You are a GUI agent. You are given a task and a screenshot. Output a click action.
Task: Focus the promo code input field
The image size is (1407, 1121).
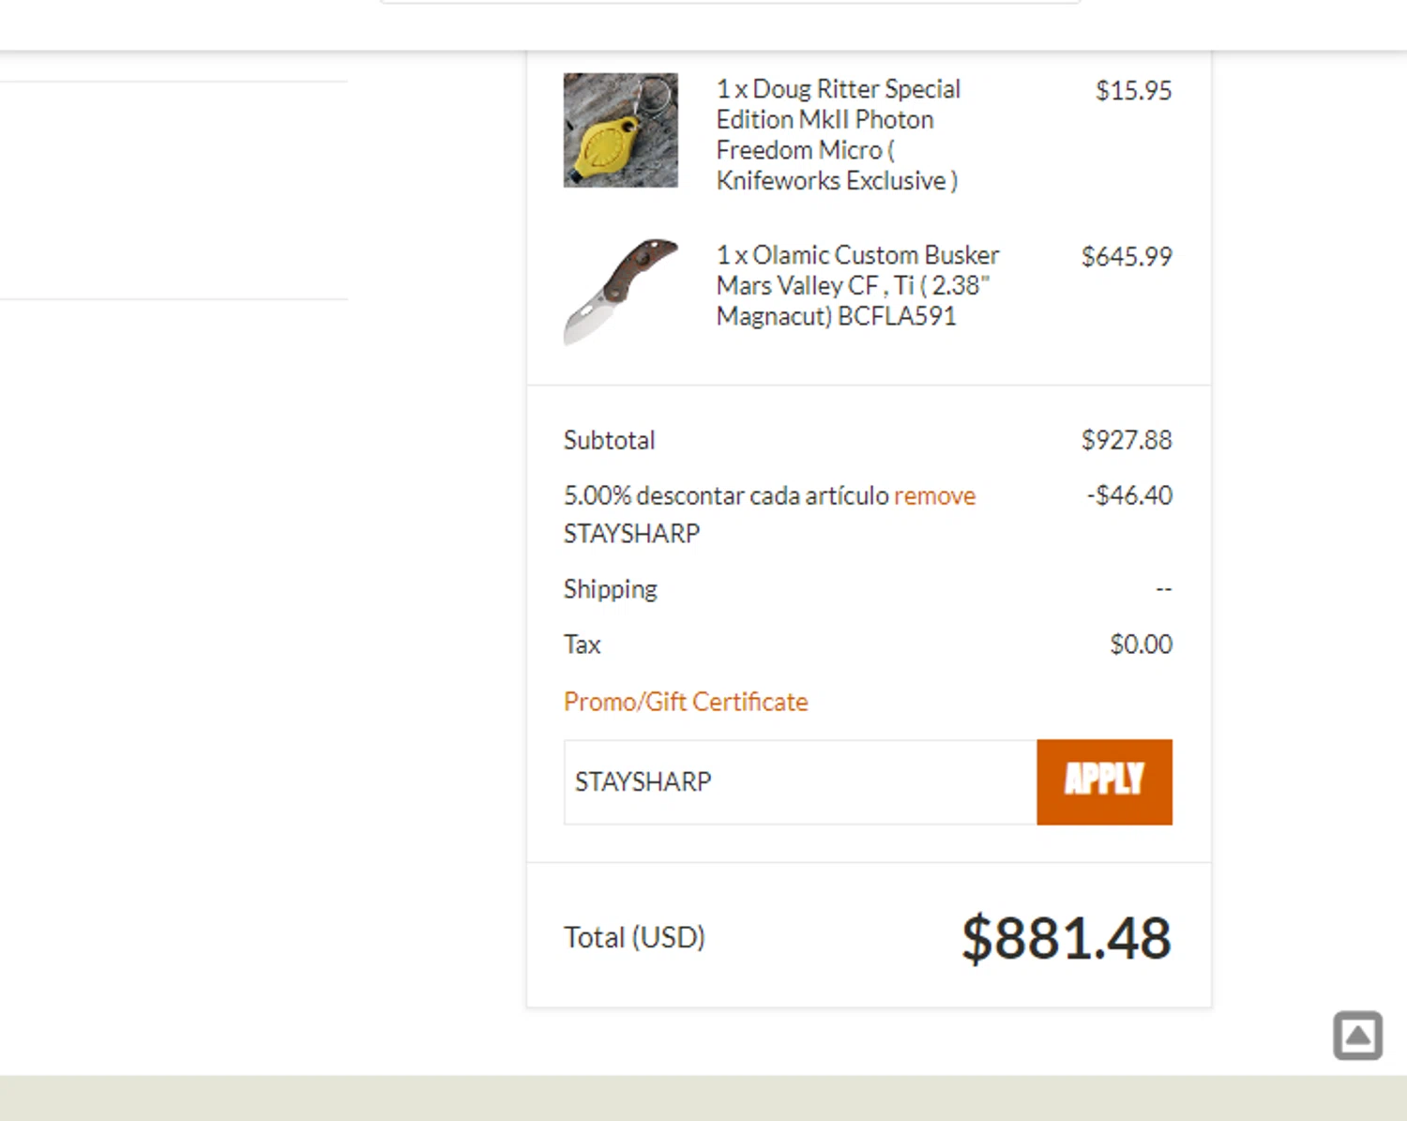point(800,782)
